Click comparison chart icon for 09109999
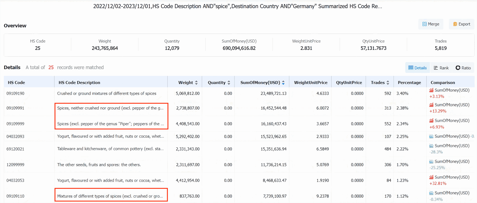This screenshot has width=477, height=203. (431, 121)
